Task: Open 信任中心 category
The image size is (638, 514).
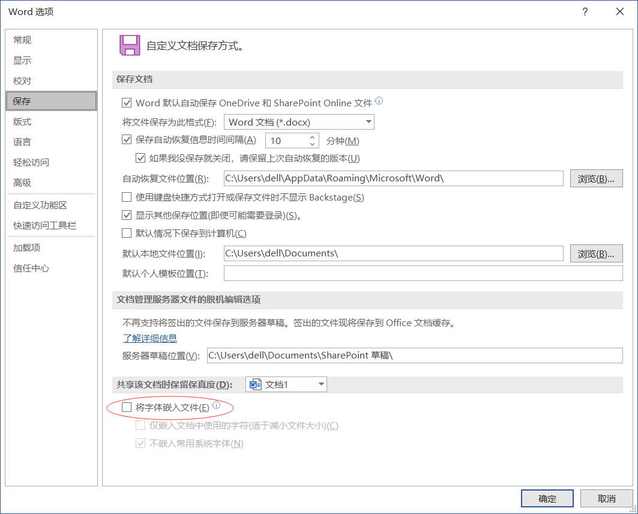Action: [51, 268]
